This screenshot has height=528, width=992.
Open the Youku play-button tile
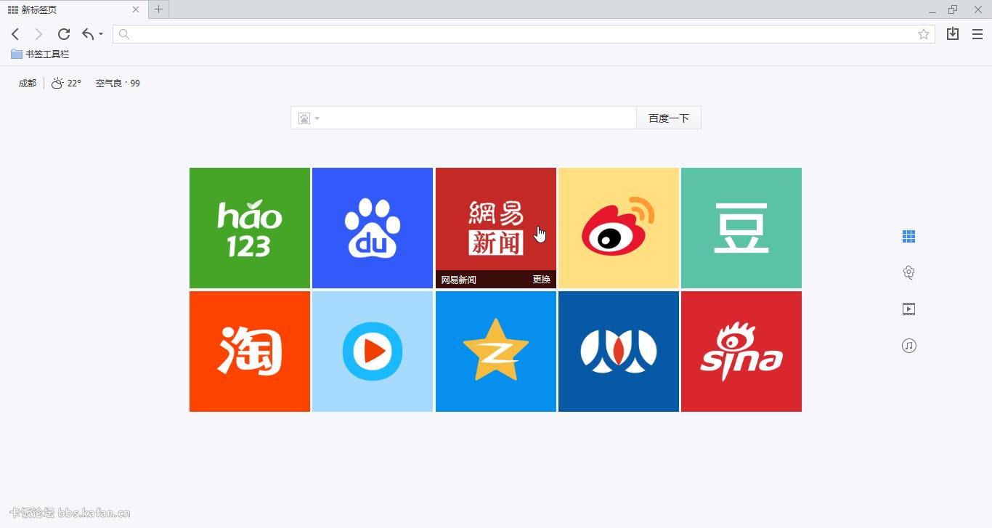pos(373,352)
